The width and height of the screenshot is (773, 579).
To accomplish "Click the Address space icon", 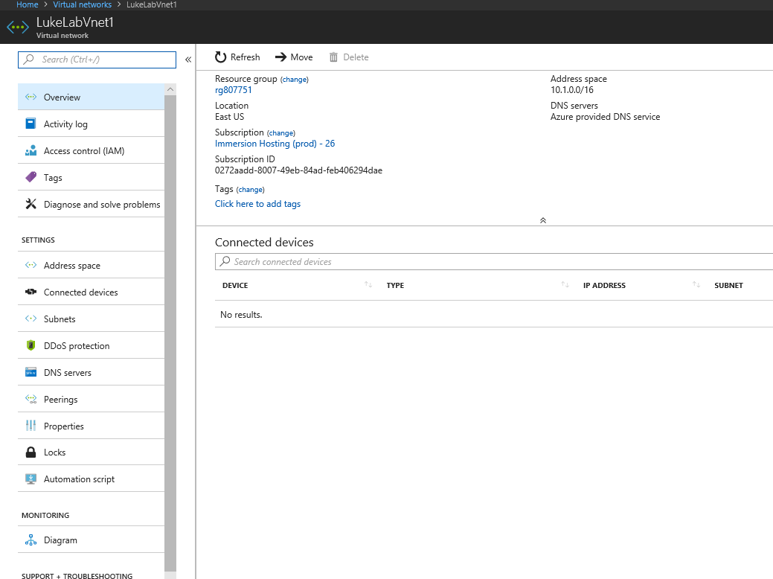I will (31, 265).
